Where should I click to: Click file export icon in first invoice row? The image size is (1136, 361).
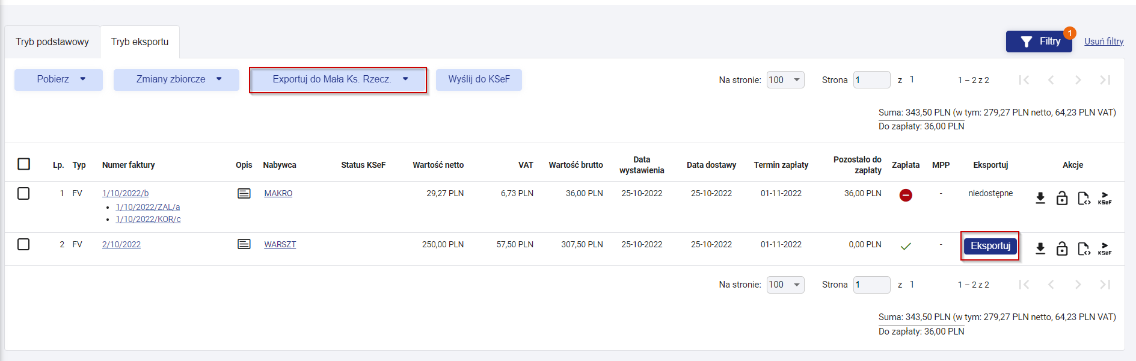[x=1084, y=198]
